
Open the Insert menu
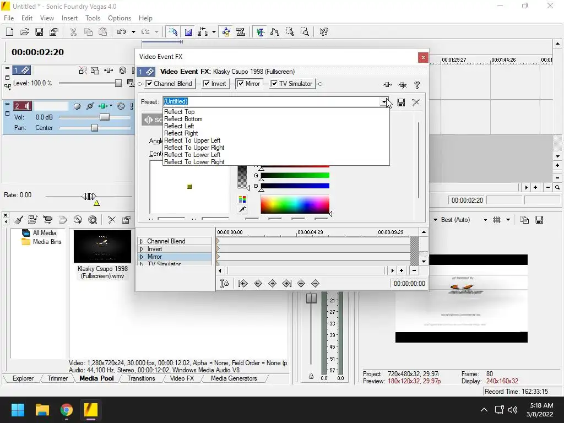(69, 18)
